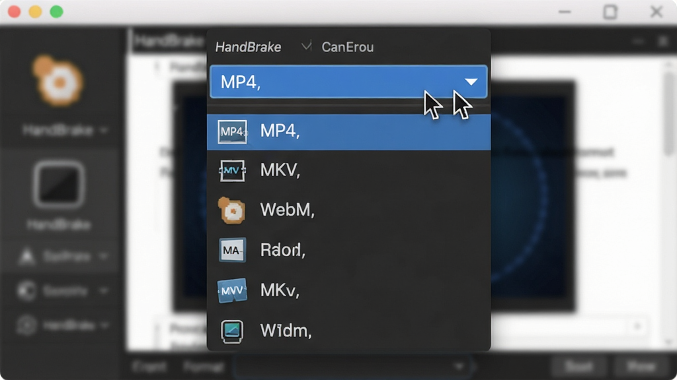Pick the WebM format option
Viewport: 677px width, 380px height.
pos(348,210)
